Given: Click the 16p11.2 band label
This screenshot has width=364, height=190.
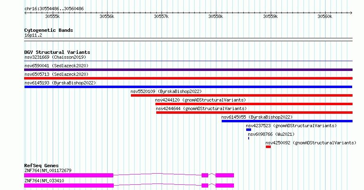Looking at the screenshot, I should 33,35.
